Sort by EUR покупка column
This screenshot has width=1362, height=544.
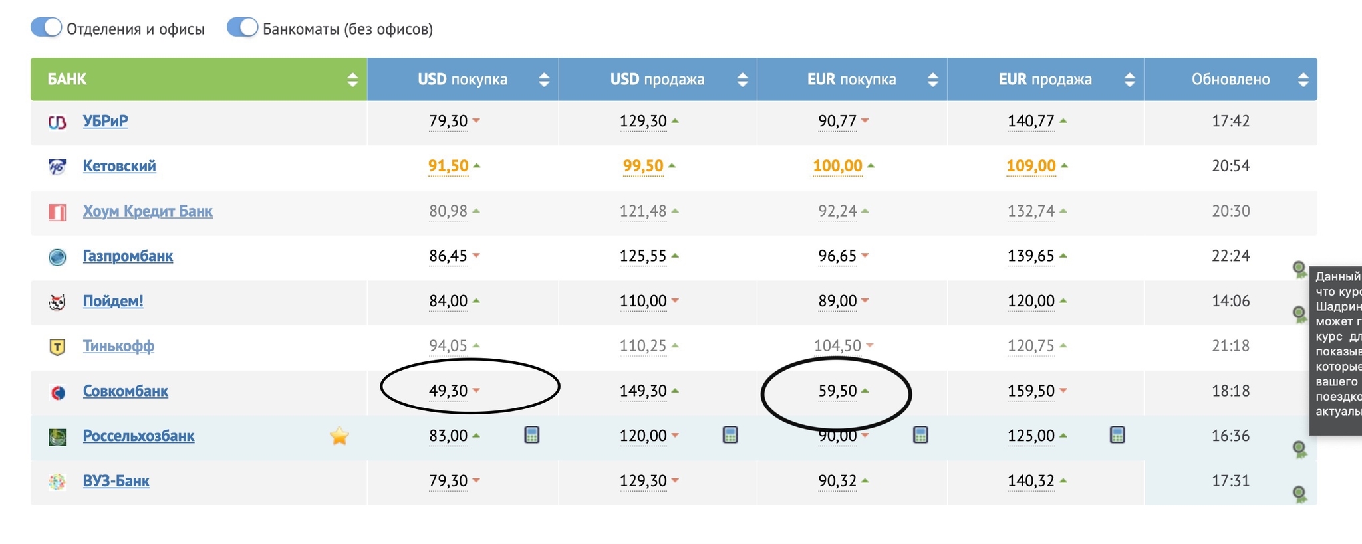[852, 79]
